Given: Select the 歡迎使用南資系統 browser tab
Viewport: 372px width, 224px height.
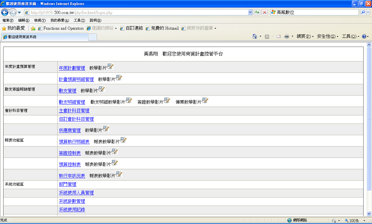Looking at the screenshot, I should pyautogui.click(x=45, y=37).
